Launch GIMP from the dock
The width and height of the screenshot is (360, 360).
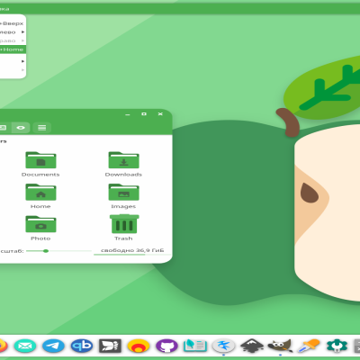pos(280,346)
